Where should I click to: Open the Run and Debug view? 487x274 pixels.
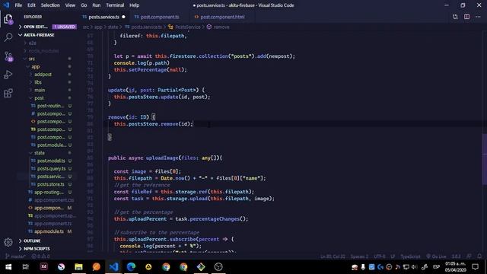click(x=8, y=75)
